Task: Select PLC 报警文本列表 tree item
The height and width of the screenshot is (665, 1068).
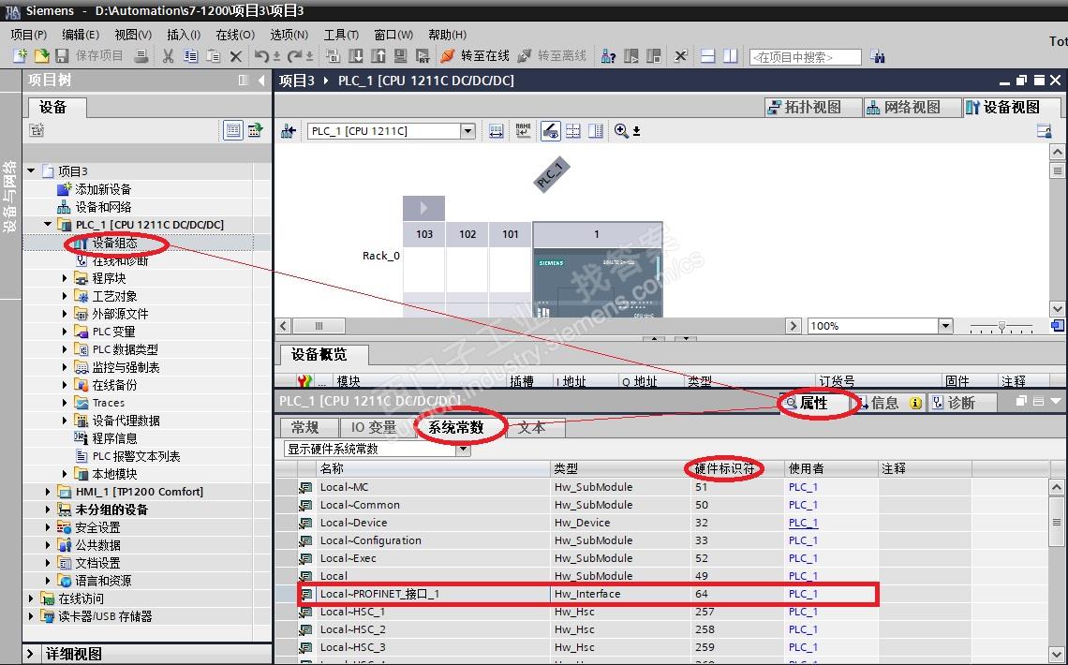Action: coord(136,455)
